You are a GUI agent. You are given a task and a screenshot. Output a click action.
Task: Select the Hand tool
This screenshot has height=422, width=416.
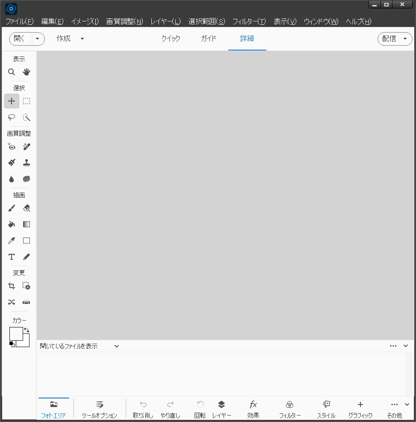(x=27, y=72)
